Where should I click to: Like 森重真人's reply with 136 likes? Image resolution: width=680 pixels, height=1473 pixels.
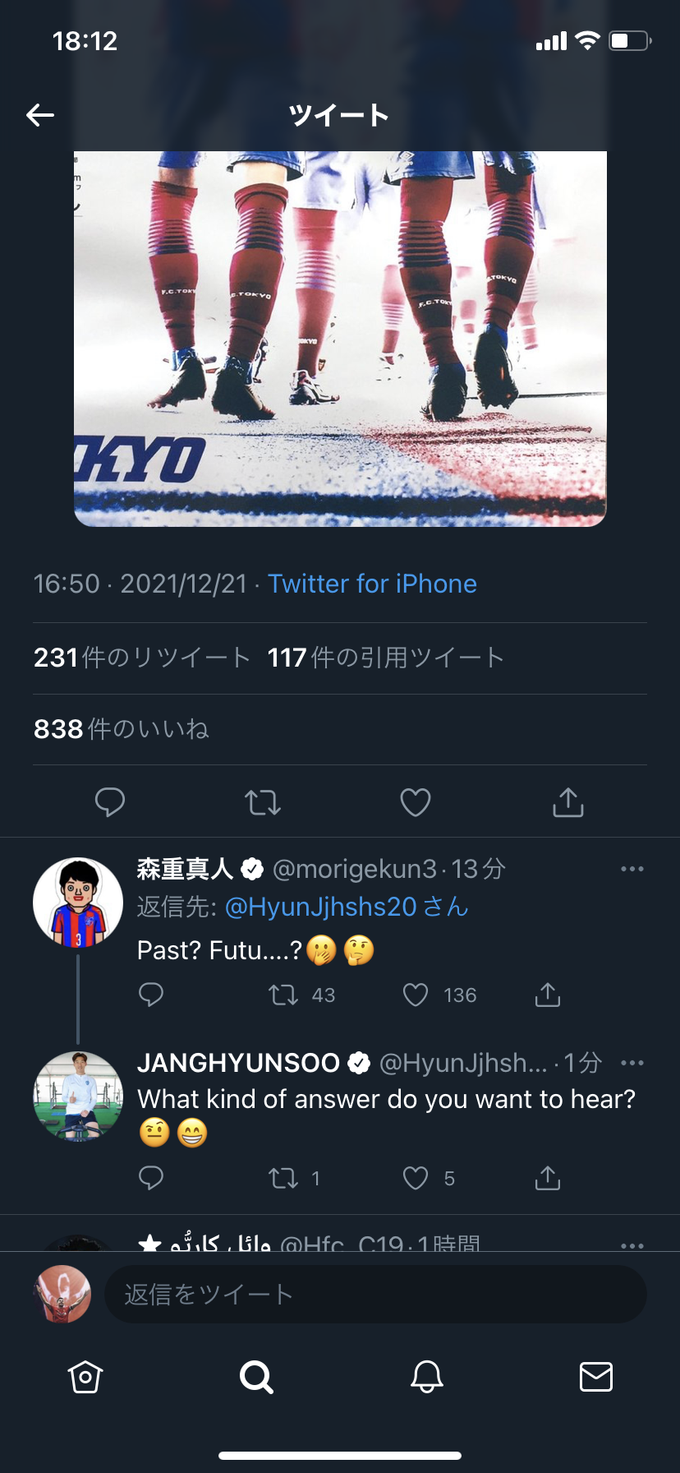pos(416,995)
